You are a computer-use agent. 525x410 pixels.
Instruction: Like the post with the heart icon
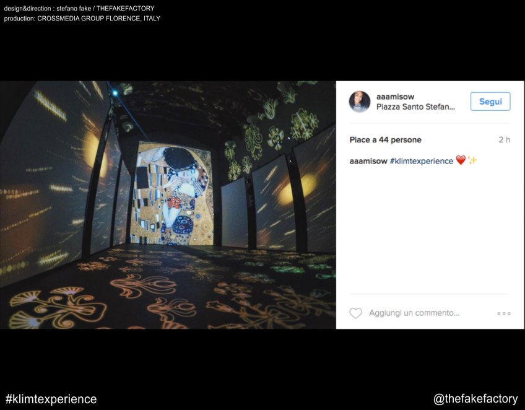point(355,313)
